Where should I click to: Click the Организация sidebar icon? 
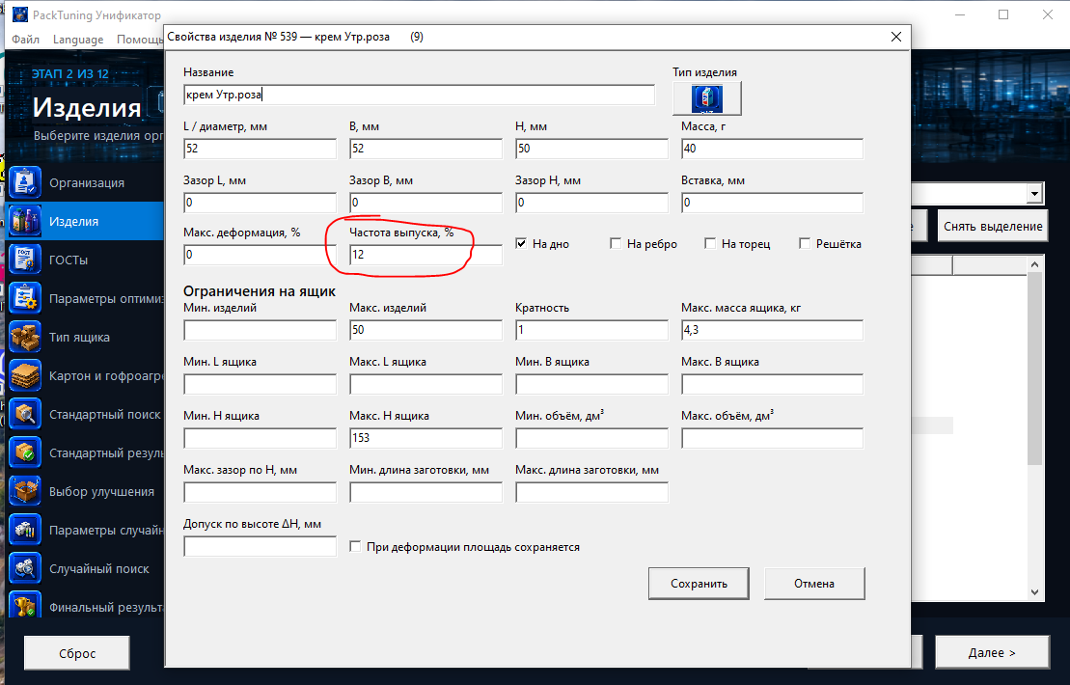[x=25, y=183]
